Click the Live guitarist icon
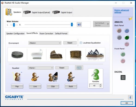The width and height of the screenshot is (136, 107). click(35, 77)
